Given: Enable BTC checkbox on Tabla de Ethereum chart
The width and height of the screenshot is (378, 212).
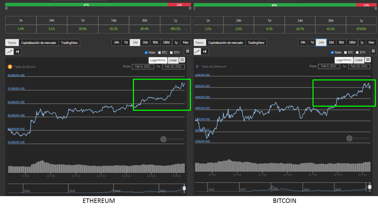Looking at the screenshot, I should [346, 52].
